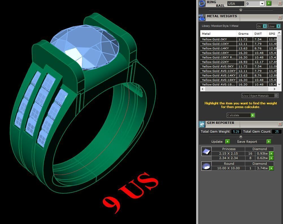Select the Yellow Gold AVE:18KY row
The height and width of the screenshot is (224, 283).
239,80
